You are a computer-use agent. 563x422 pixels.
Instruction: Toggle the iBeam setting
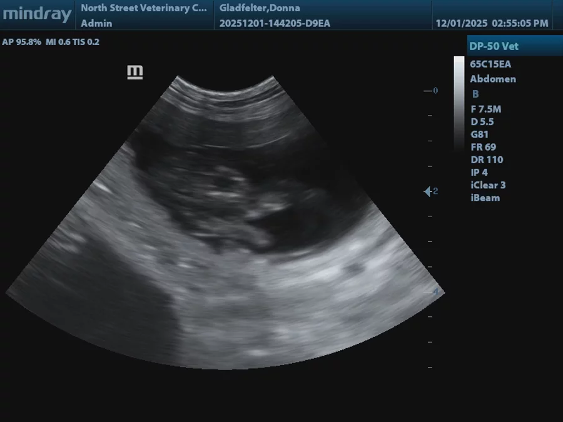click(x=485, y=198)
